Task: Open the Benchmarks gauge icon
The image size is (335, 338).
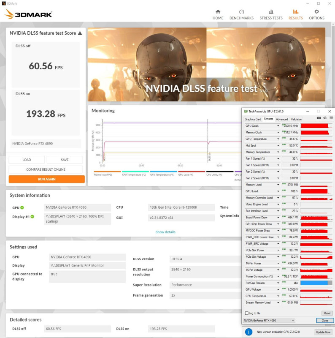Action: (242, 12)
